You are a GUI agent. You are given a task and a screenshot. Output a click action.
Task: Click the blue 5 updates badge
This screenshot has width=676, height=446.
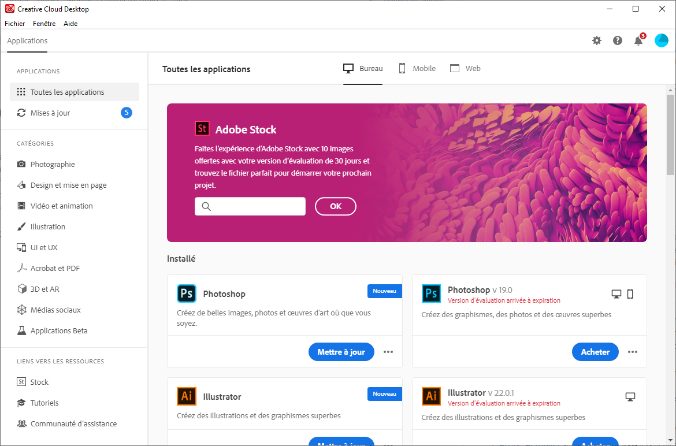click(x=127, y=113)
